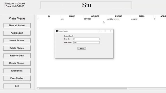Click the Time and Date display

(15, 5)
